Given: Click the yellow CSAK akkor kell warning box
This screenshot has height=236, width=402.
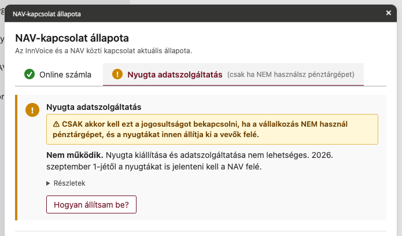Looking at the screenshot, I should 212,130.
